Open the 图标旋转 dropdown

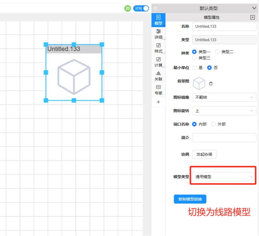click(x=224, y=111)
